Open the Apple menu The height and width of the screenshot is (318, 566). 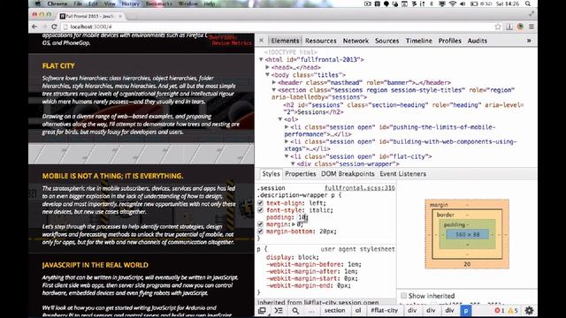[x=37, y=4]
